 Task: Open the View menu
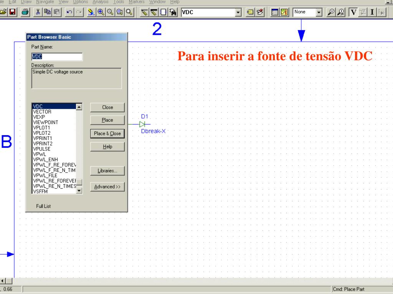(63, 2)
